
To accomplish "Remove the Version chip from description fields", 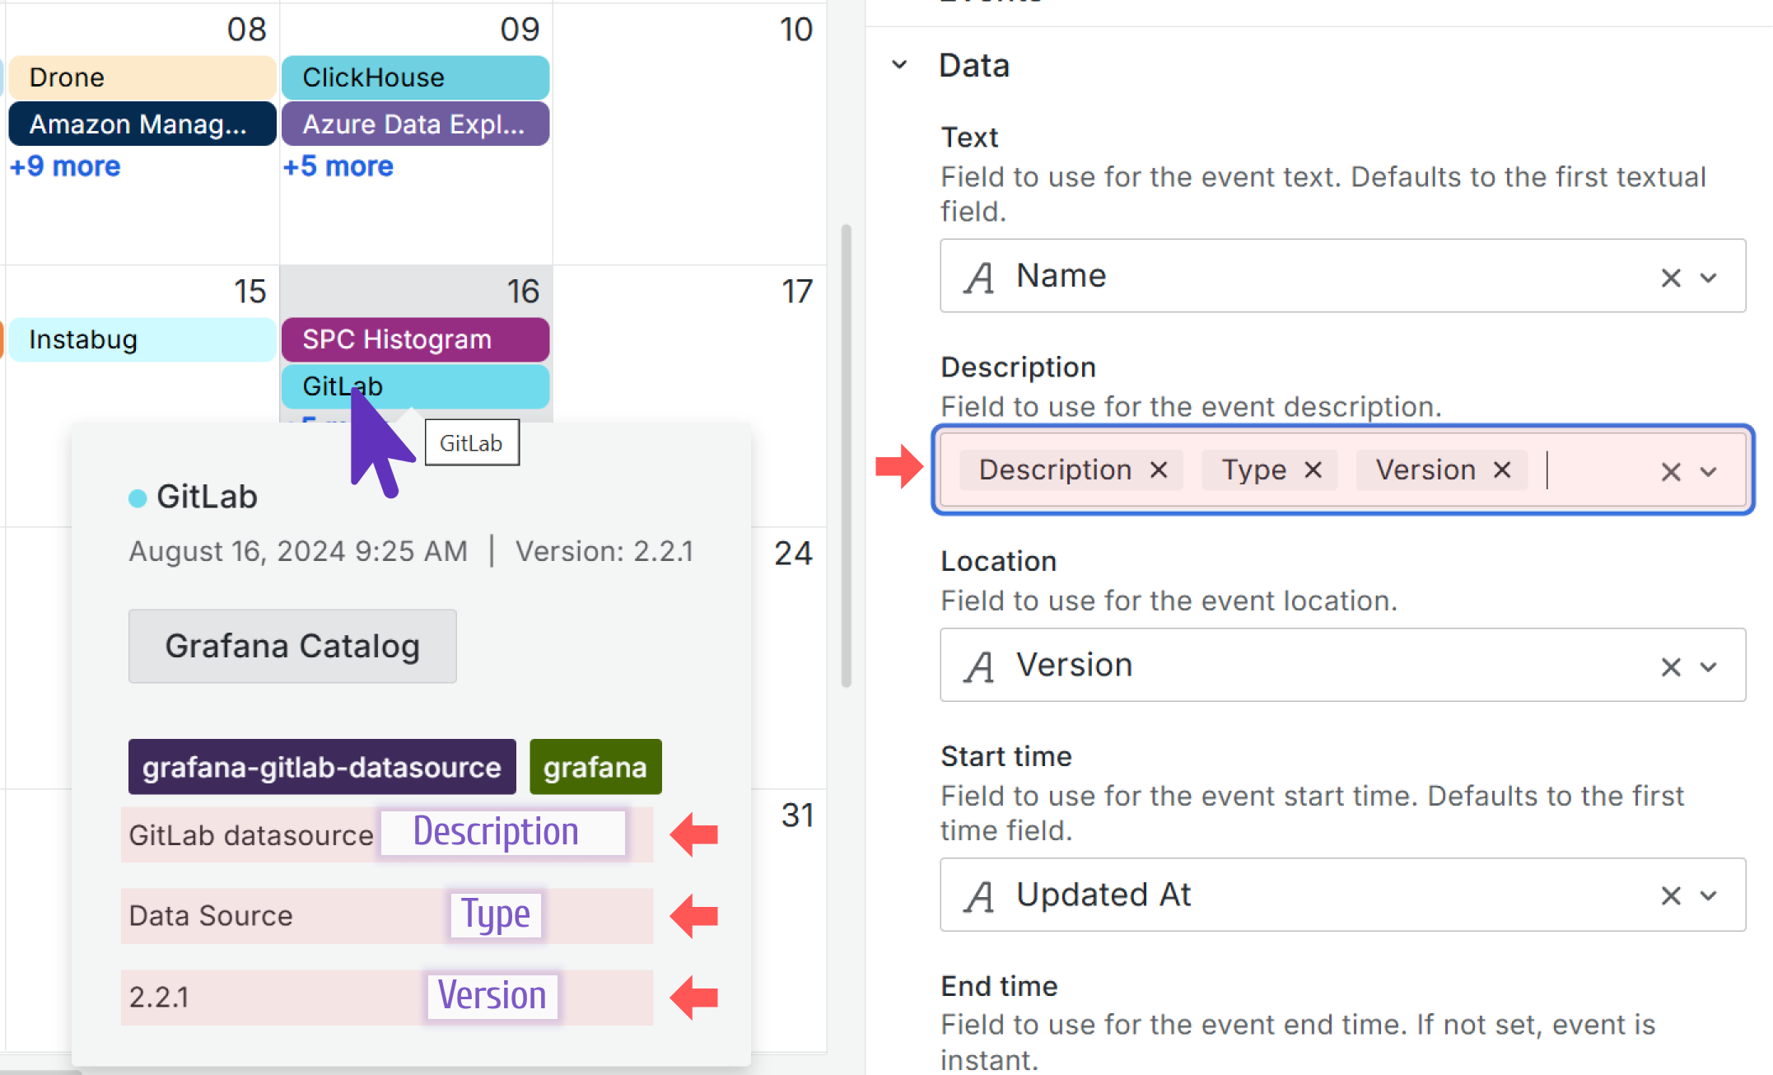I will (1502, 470).
